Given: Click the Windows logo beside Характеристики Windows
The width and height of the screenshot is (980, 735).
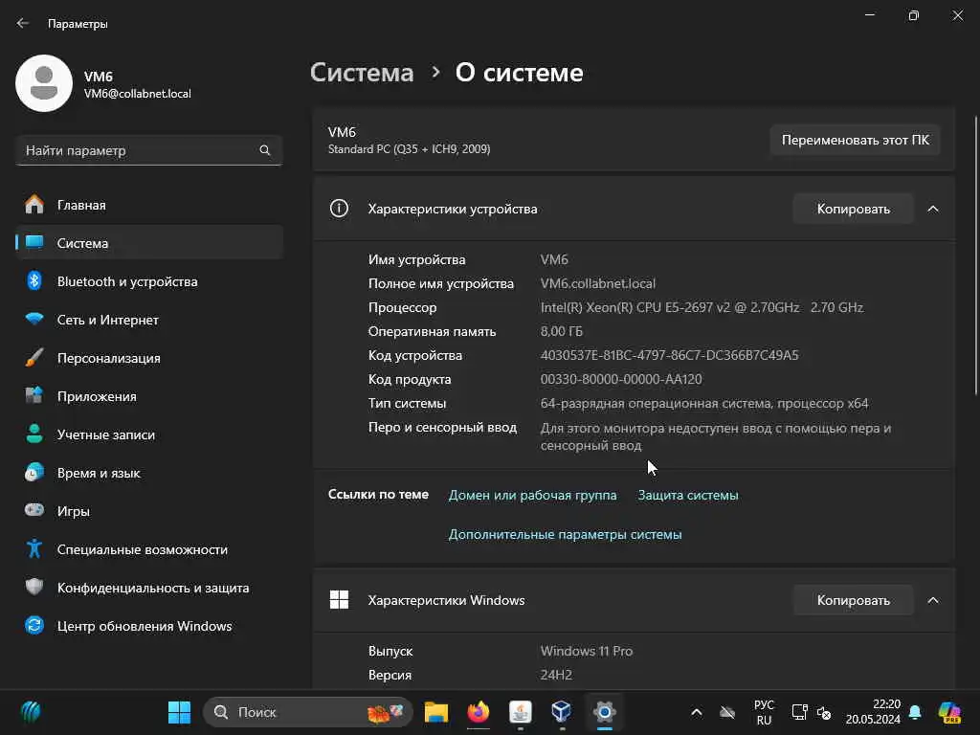Looking at the screenshot, I should tap(339, 600).
